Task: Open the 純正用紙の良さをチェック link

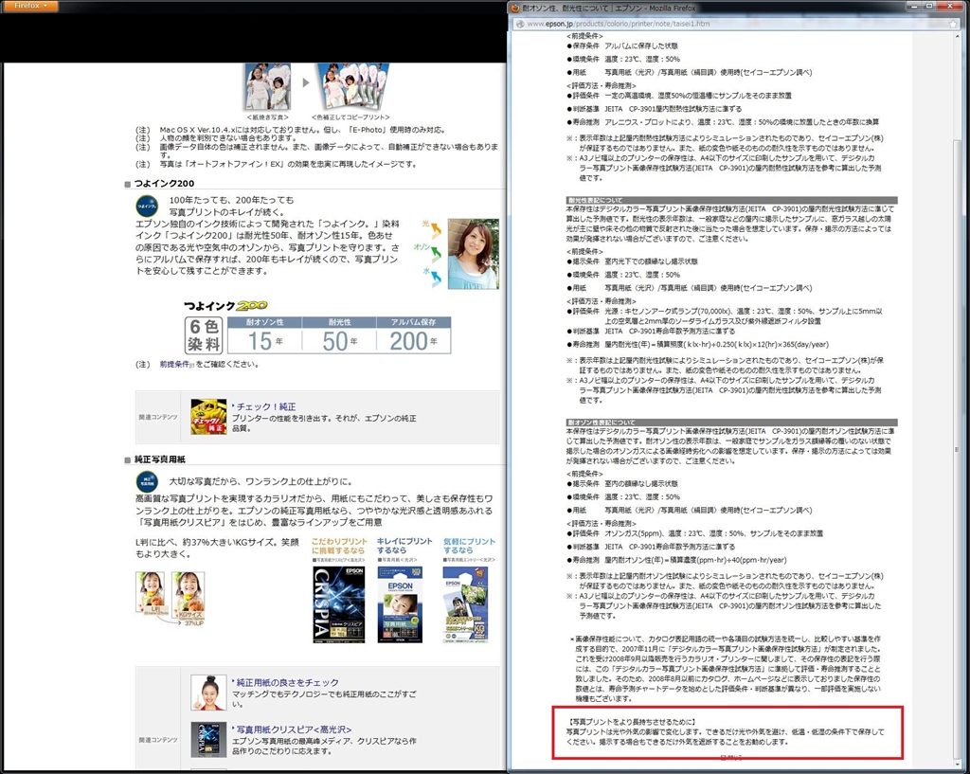Action: click(288, 682)
